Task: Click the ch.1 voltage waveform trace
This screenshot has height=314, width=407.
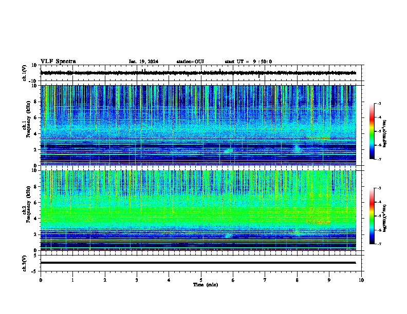Action: point(198,73)
